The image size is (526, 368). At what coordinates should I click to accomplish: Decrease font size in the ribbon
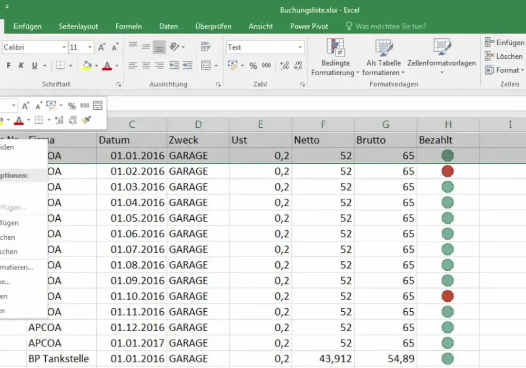click(115, 47)
